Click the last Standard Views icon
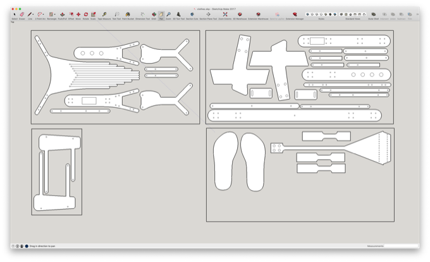 pyautogui.click(x=364, y=15)
